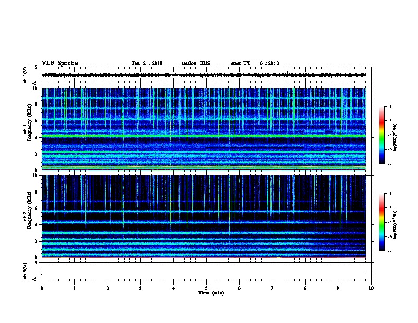418x323 pixels.
Task: Click the color scale bar beside ch.1 spectrogram
Action: (382, 135)
